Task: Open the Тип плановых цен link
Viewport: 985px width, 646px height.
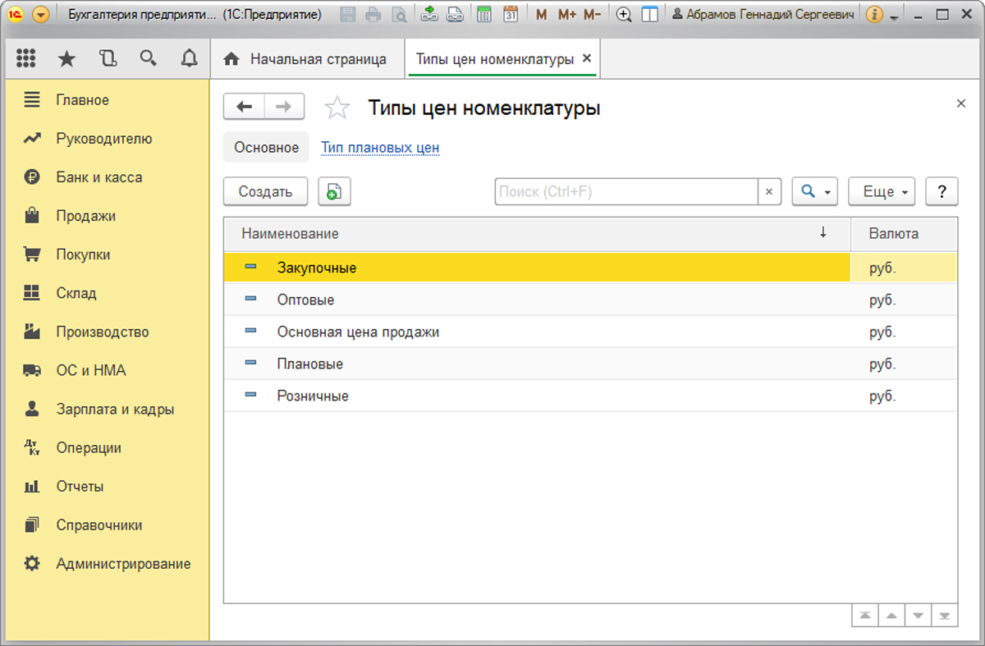Action: tap(380, 148)
